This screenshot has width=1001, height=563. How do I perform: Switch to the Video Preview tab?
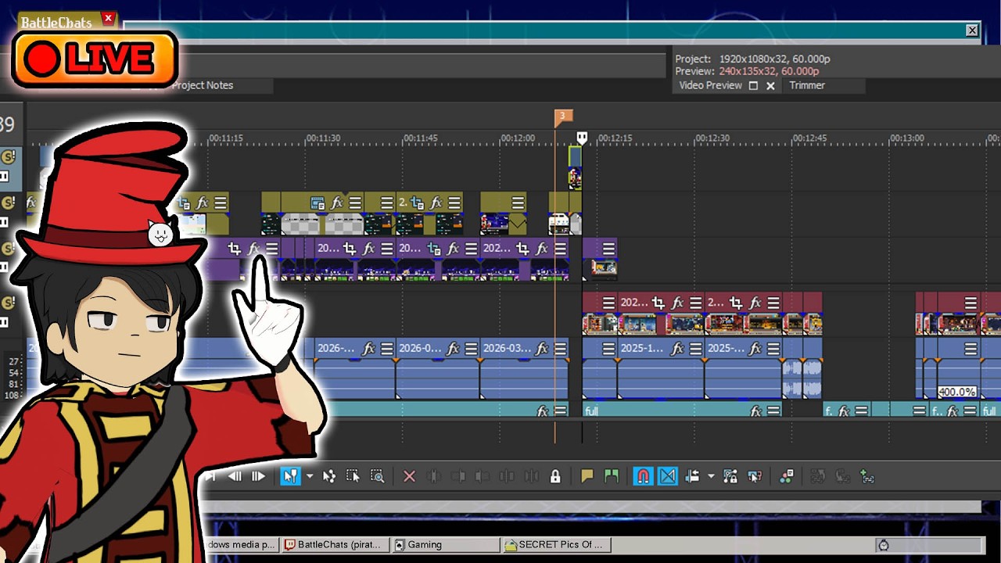tap(710, 85)
